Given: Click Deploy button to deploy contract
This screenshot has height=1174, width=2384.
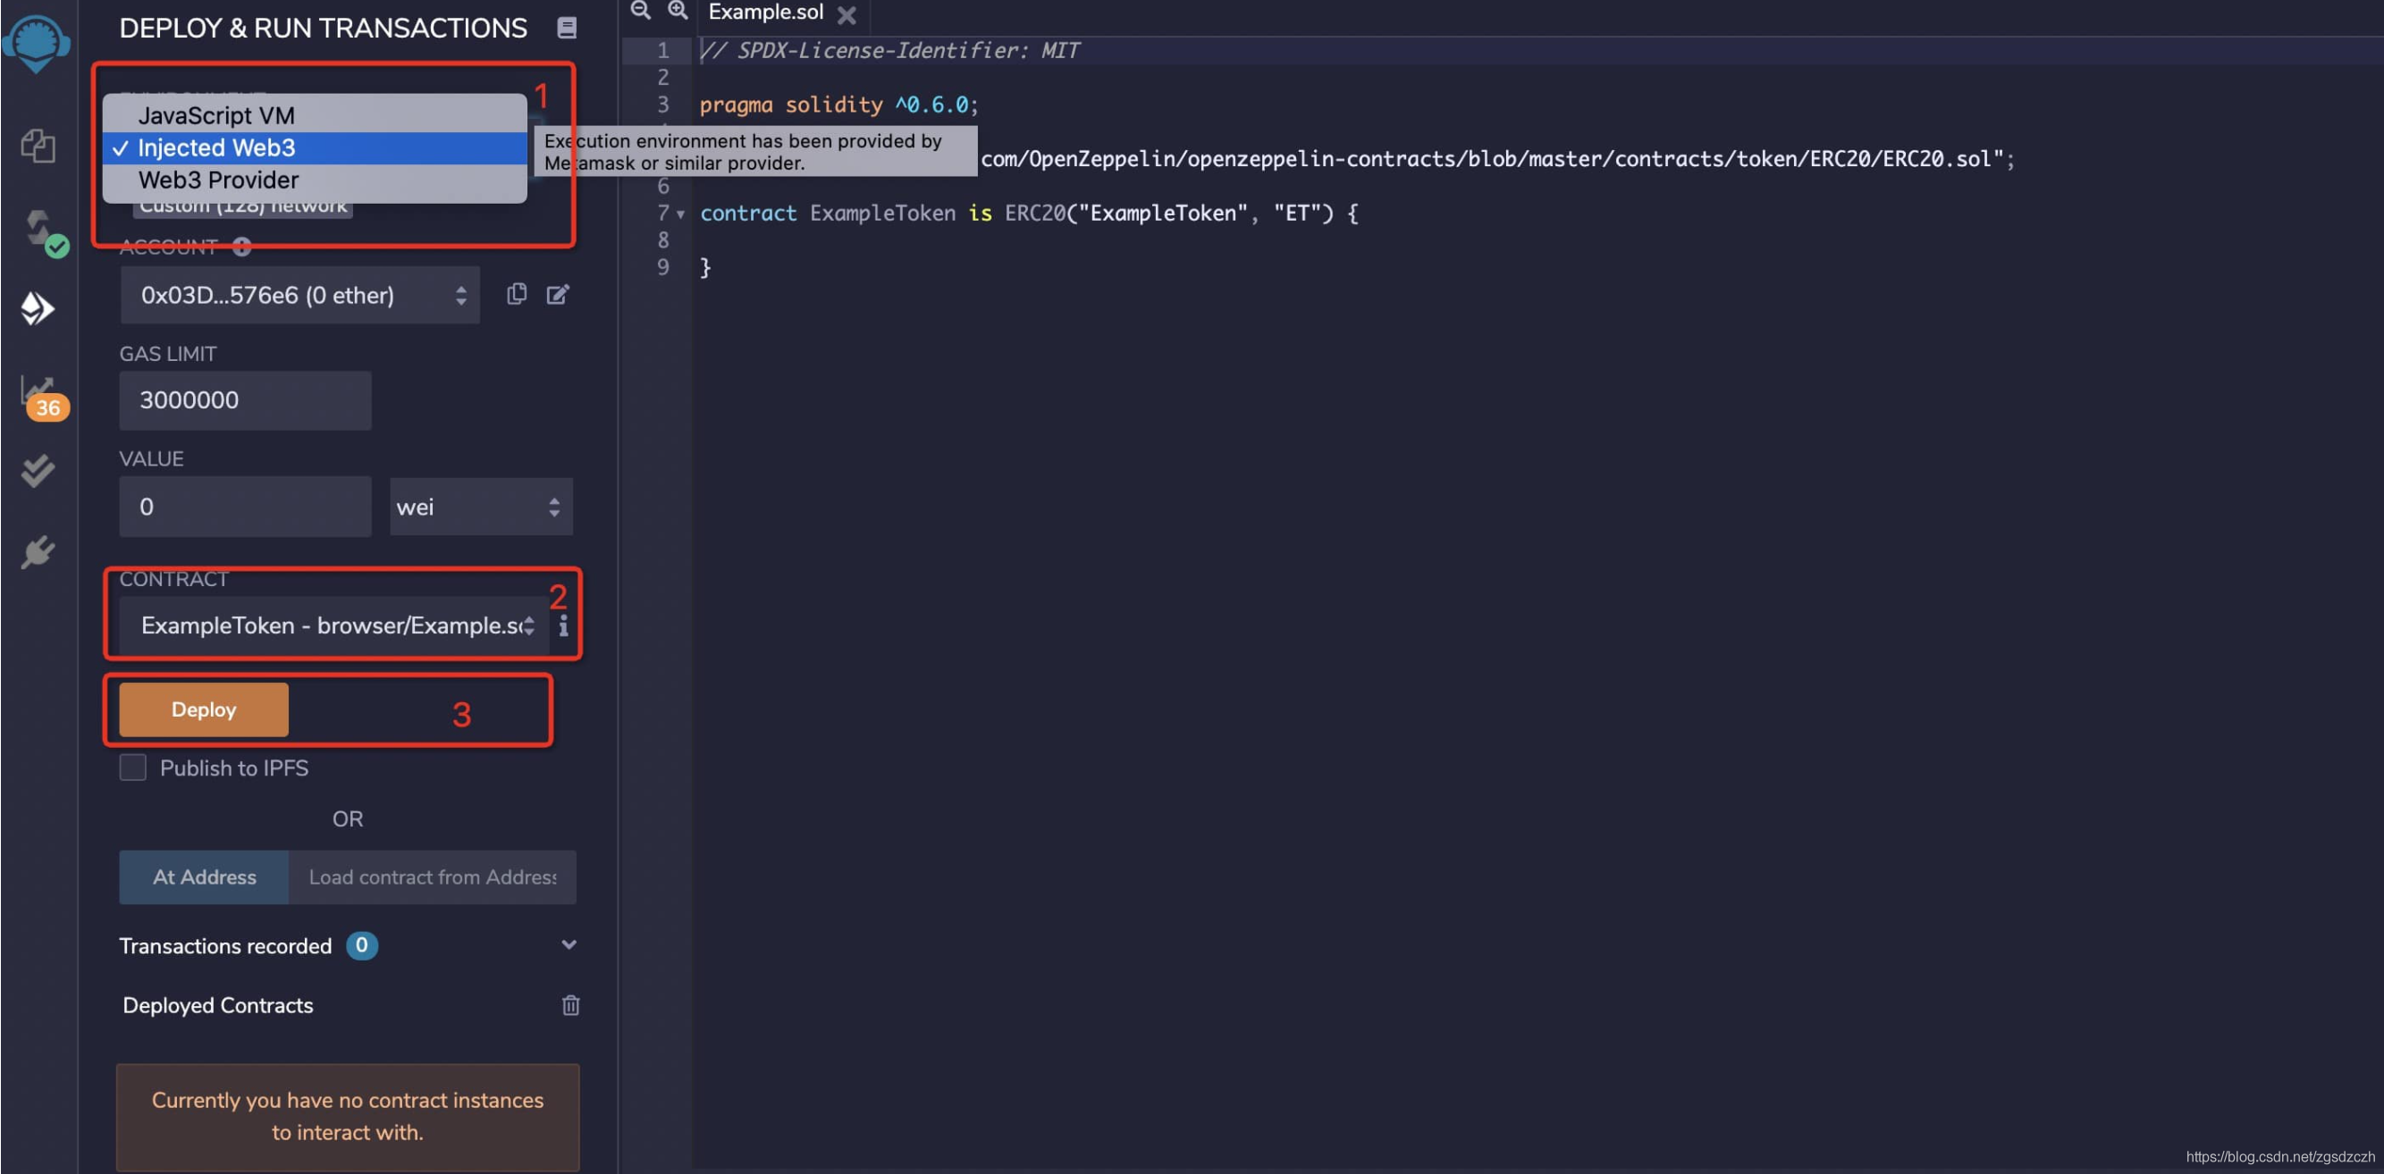Looking at the screenshot, I should [x=202, y=708].
